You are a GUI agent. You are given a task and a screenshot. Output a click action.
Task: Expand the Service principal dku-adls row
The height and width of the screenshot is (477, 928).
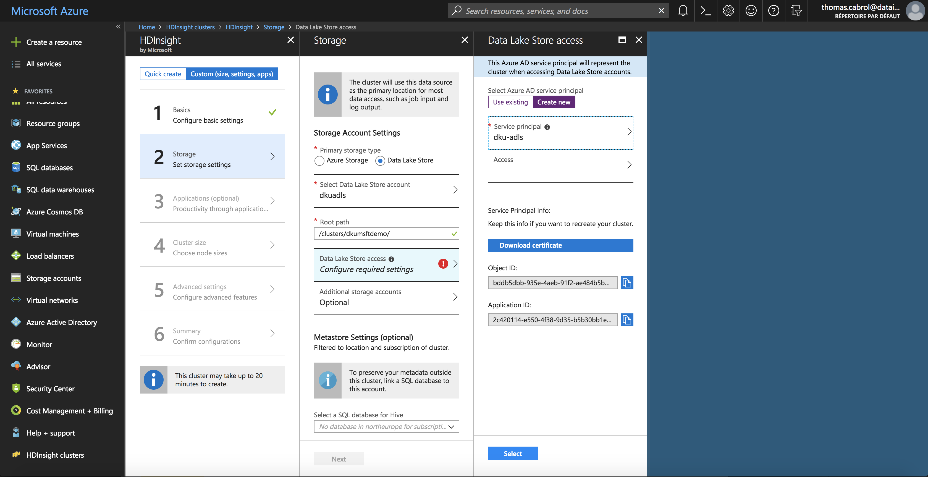click(x=560, y=133)
